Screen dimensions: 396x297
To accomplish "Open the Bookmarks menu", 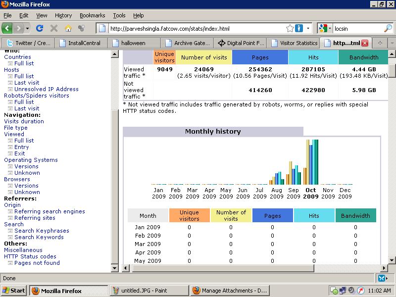I will pyautogui.click(x=92, y=15).
